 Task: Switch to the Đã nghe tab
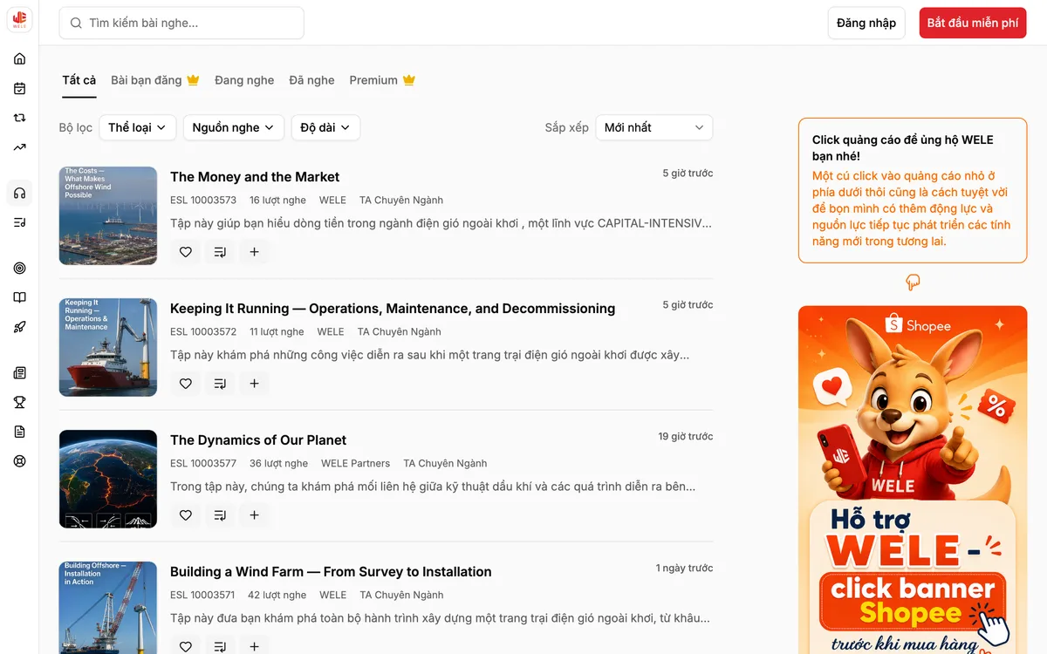coord(311,80)
